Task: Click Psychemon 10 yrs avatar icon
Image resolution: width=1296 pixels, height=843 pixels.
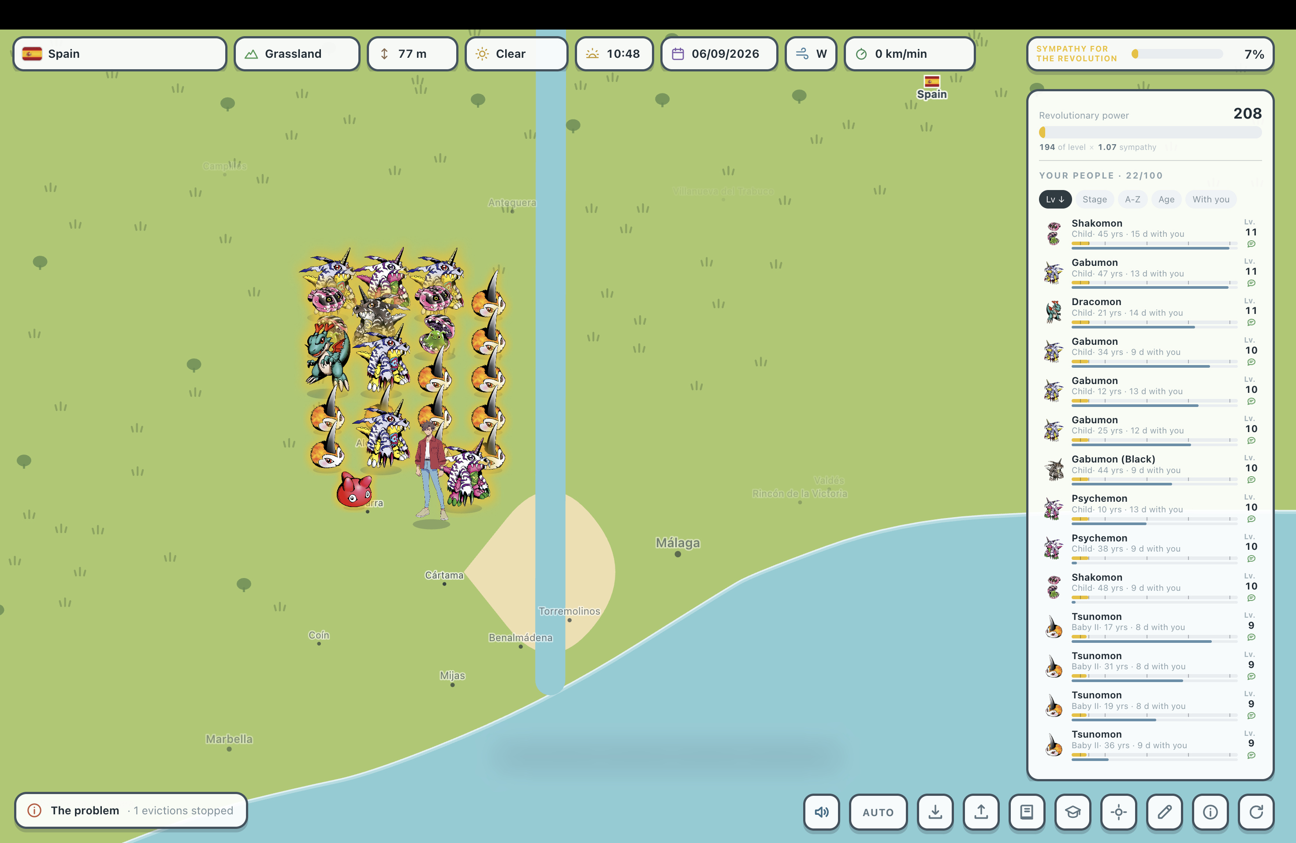Action: click(1054, 508)
